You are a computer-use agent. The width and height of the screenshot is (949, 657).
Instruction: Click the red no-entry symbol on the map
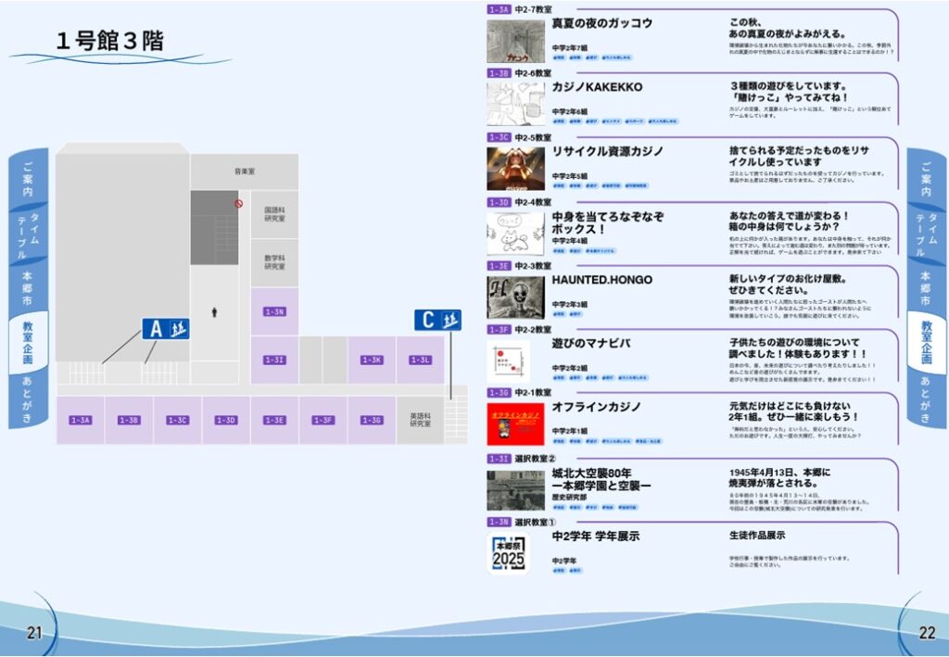pos(238,203)
